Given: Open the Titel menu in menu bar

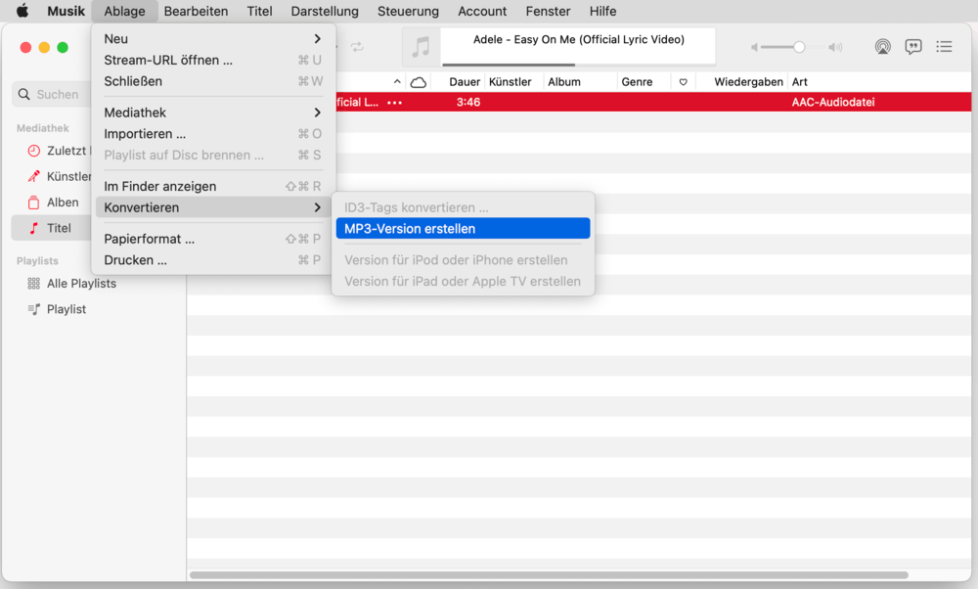Looking at the screenshot, I should pyautogui.click(x=259, y=11).
